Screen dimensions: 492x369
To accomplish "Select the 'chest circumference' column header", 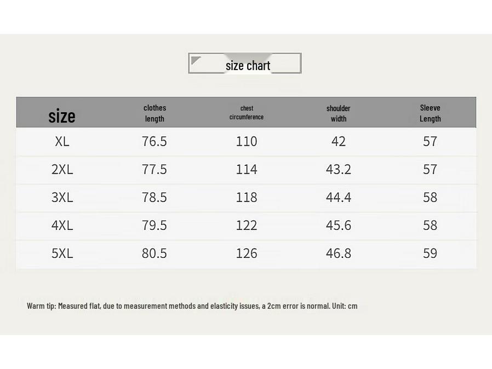I will tap(247, 112).
